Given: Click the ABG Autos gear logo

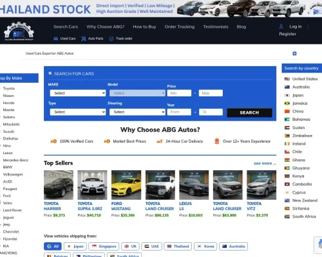Looking at the screenshot, I should pyautogui.click(x=19, y=31).
